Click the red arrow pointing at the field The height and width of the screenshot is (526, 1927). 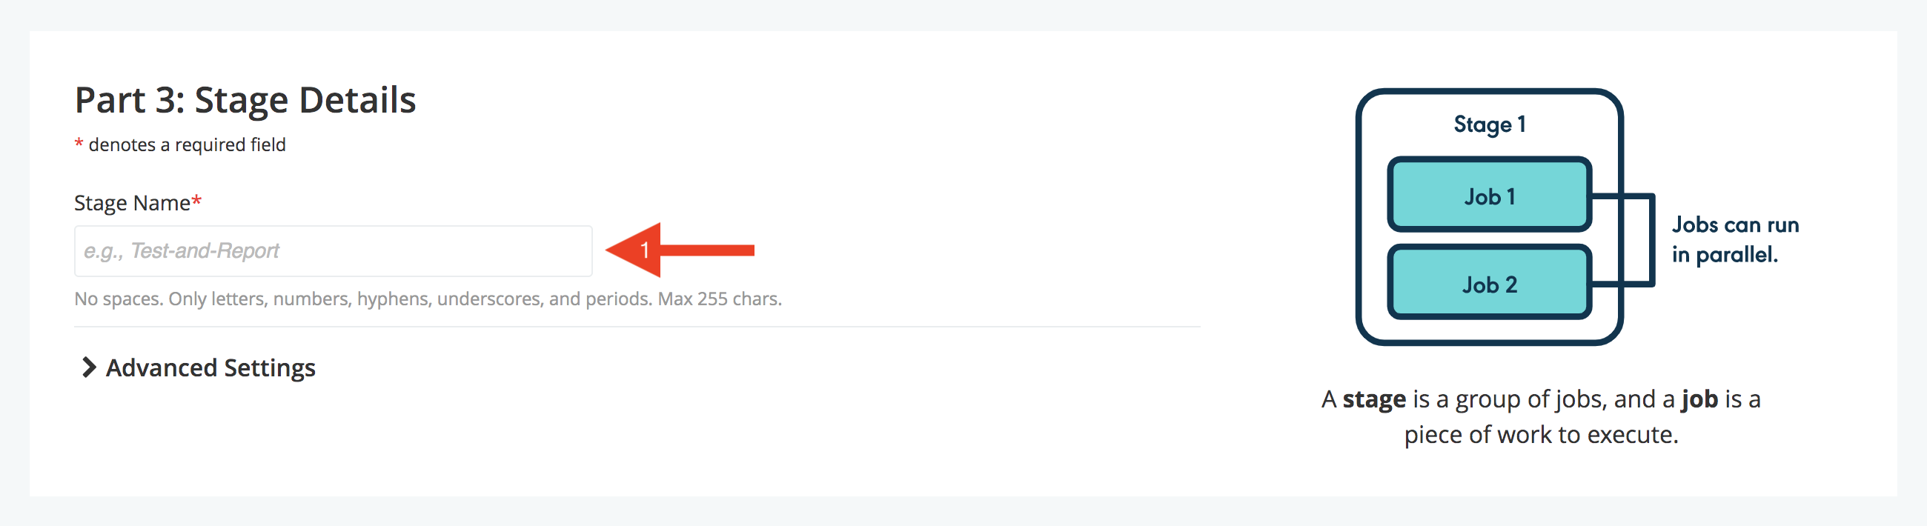(x=680, y=250)
